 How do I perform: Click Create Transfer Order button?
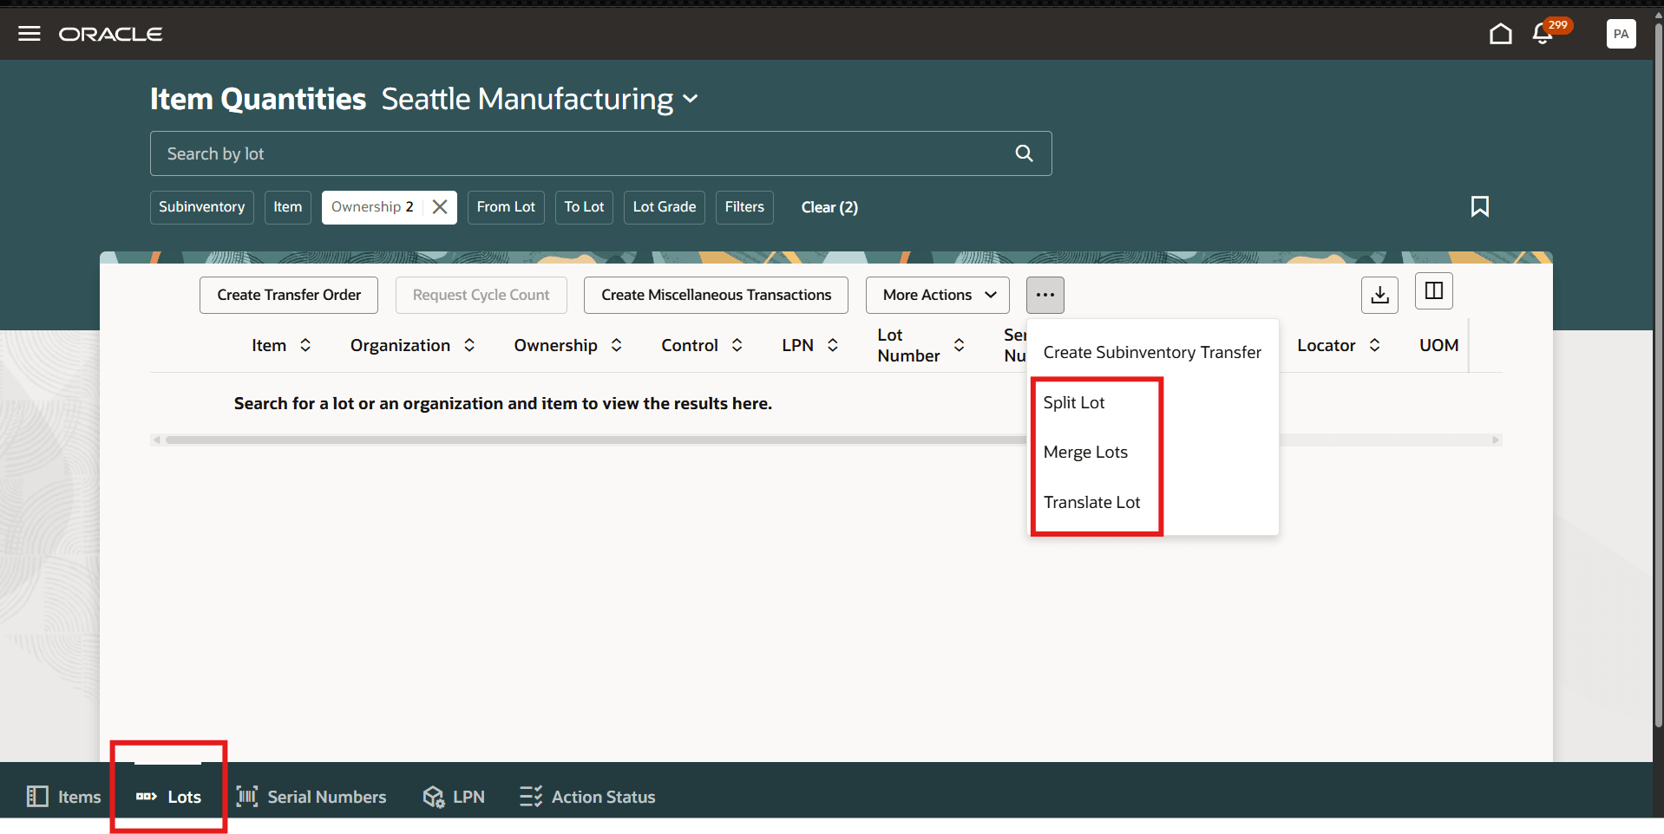pos(289,295)
